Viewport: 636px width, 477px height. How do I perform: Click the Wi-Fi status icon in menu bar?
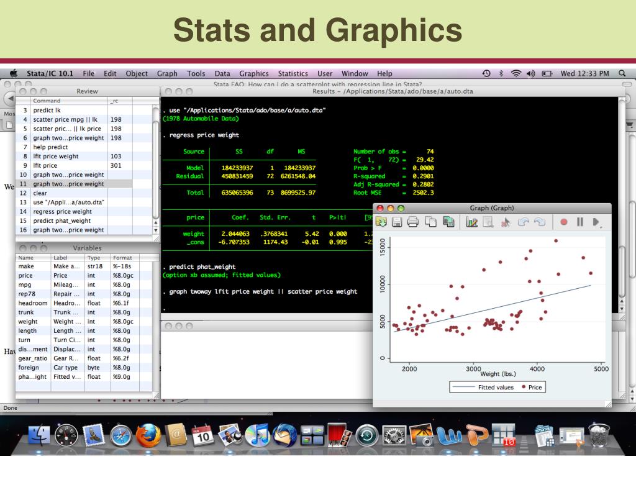point(516,73)
